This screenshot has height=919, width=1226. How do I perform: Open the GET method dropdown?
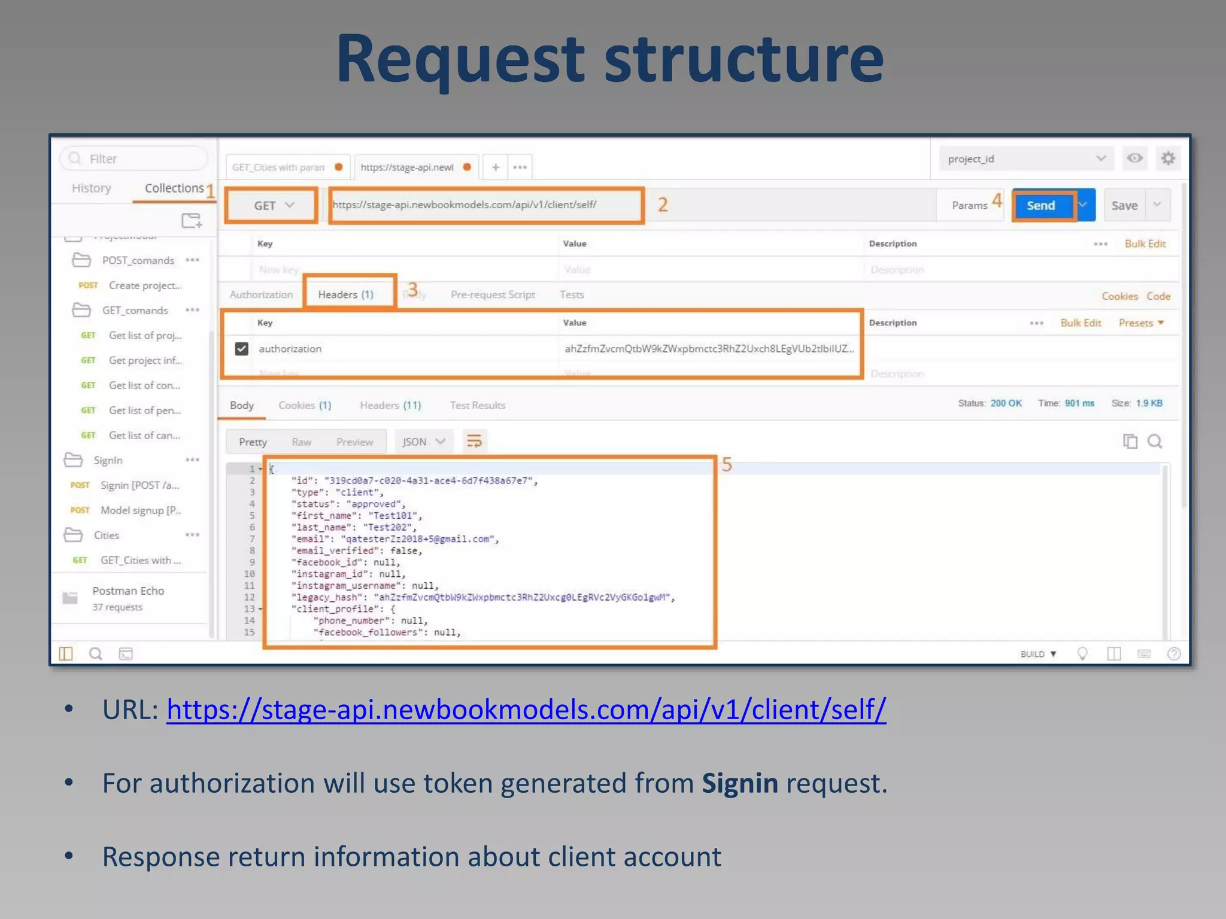point(273,206)
